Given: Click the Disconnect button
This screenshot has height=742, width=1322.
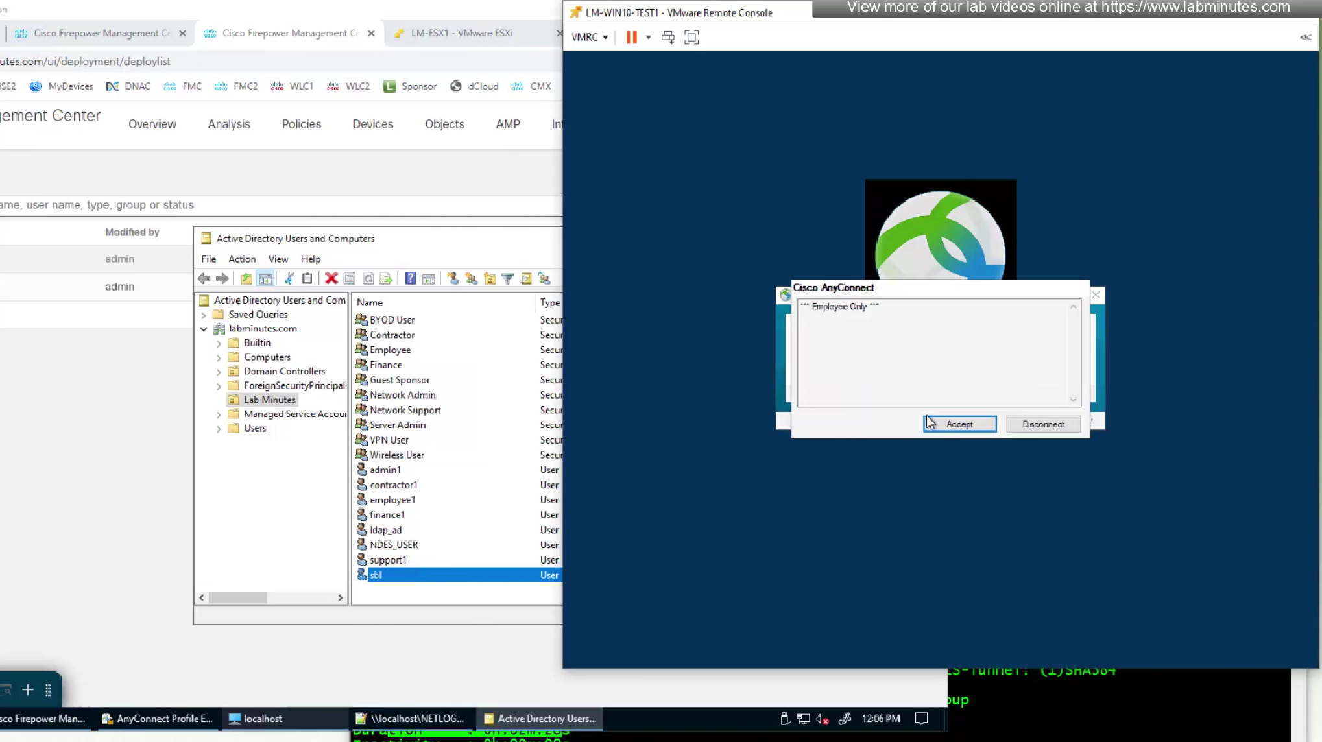Looking at the screenshot, I should pos(1042,424).
